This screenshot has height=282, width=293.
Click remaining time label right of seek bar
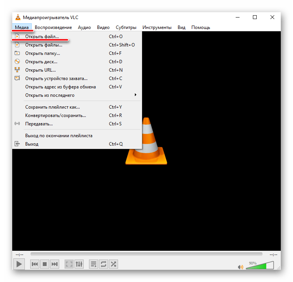[273, 255]
